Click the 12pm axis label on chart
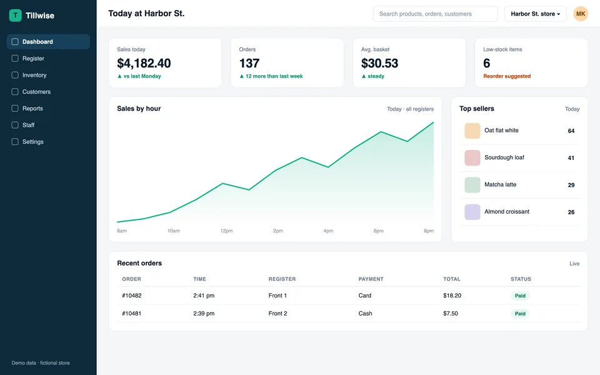This screenshot has width=600, height=375. [226, 231]
